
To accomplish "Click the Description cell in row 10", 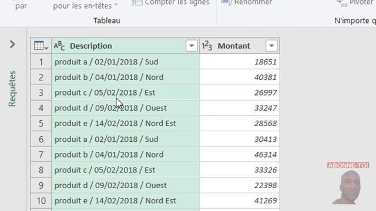I will point(125,200).
